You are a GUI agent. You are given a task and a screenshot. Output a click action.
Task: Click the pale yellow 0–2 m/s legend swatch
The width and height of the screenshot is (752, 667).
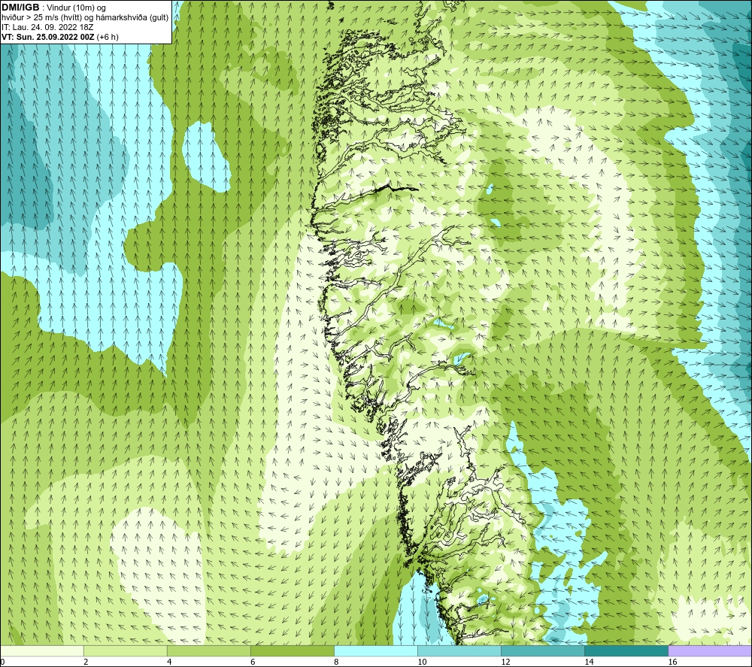click(42, 650)
